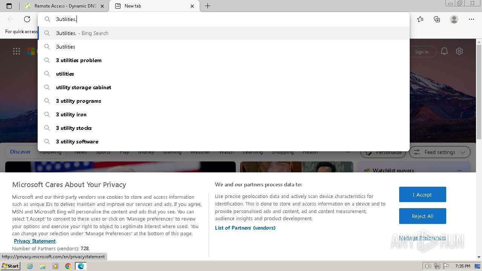482x271 pixels.
Task: Open File Explorer folder icon in taskbar
Action: [x=43, y=266]
